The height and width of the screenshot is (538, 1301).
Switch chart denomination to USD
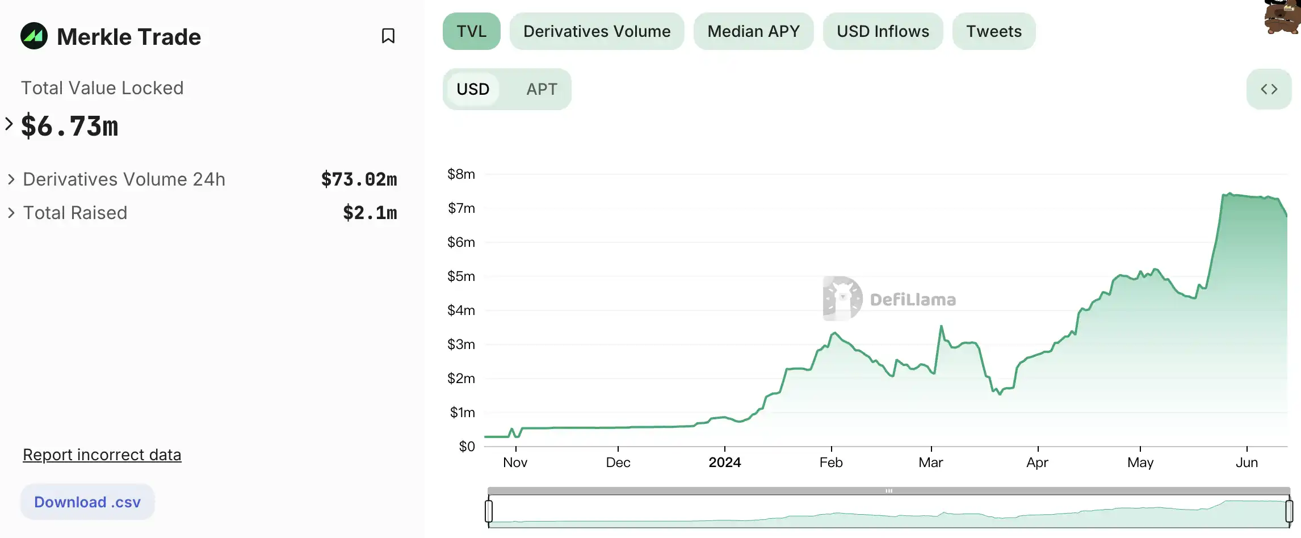[473, 89]
